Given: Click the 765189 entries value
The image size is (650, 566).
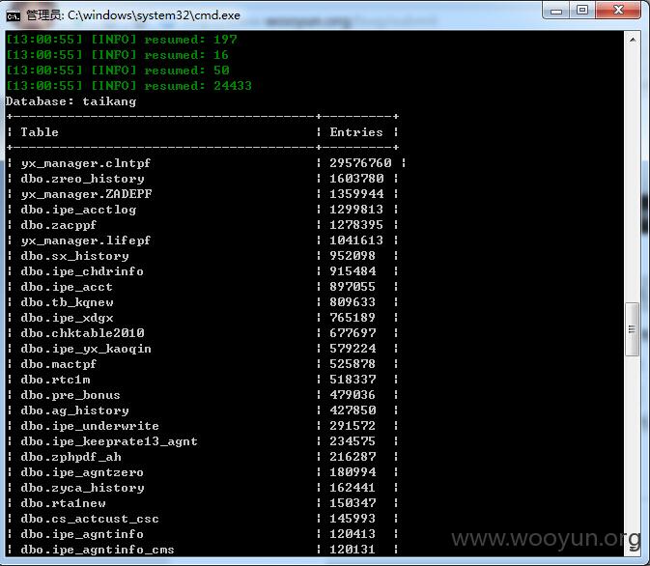Looking at the screenshot, I should pyautogui.click(x=353, y=318).
